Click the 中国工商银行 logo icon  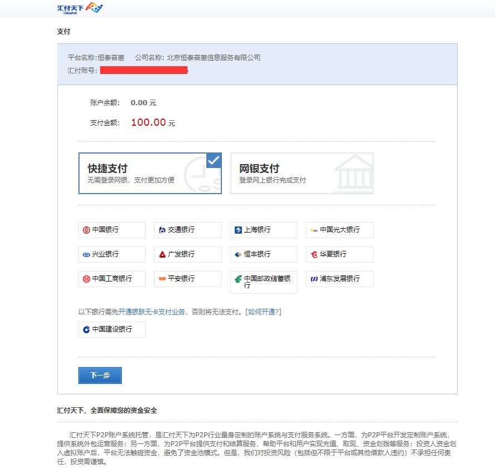click(86, 279)
